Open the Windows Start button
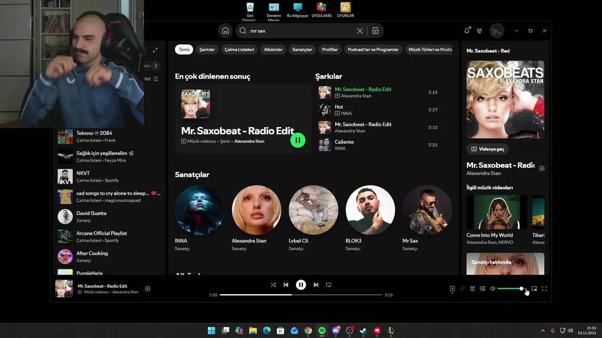Screen dimensions: 602x338 [x=212, y=330]
